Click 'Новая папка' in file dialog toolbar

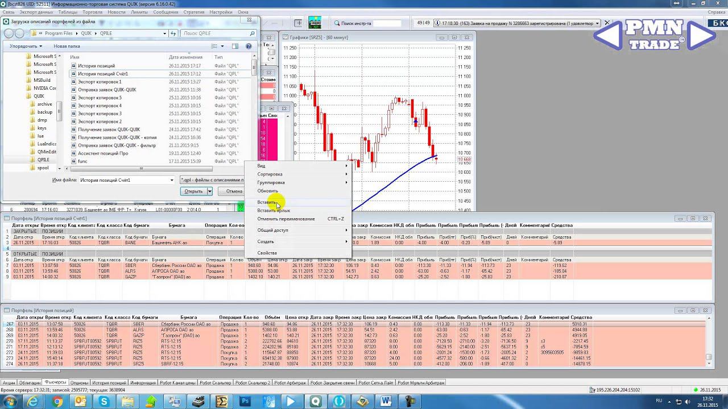[x=67, y=46]
